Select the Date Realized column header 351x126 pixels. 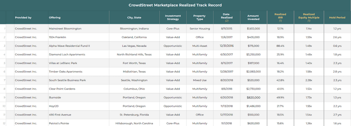[226, 17]
